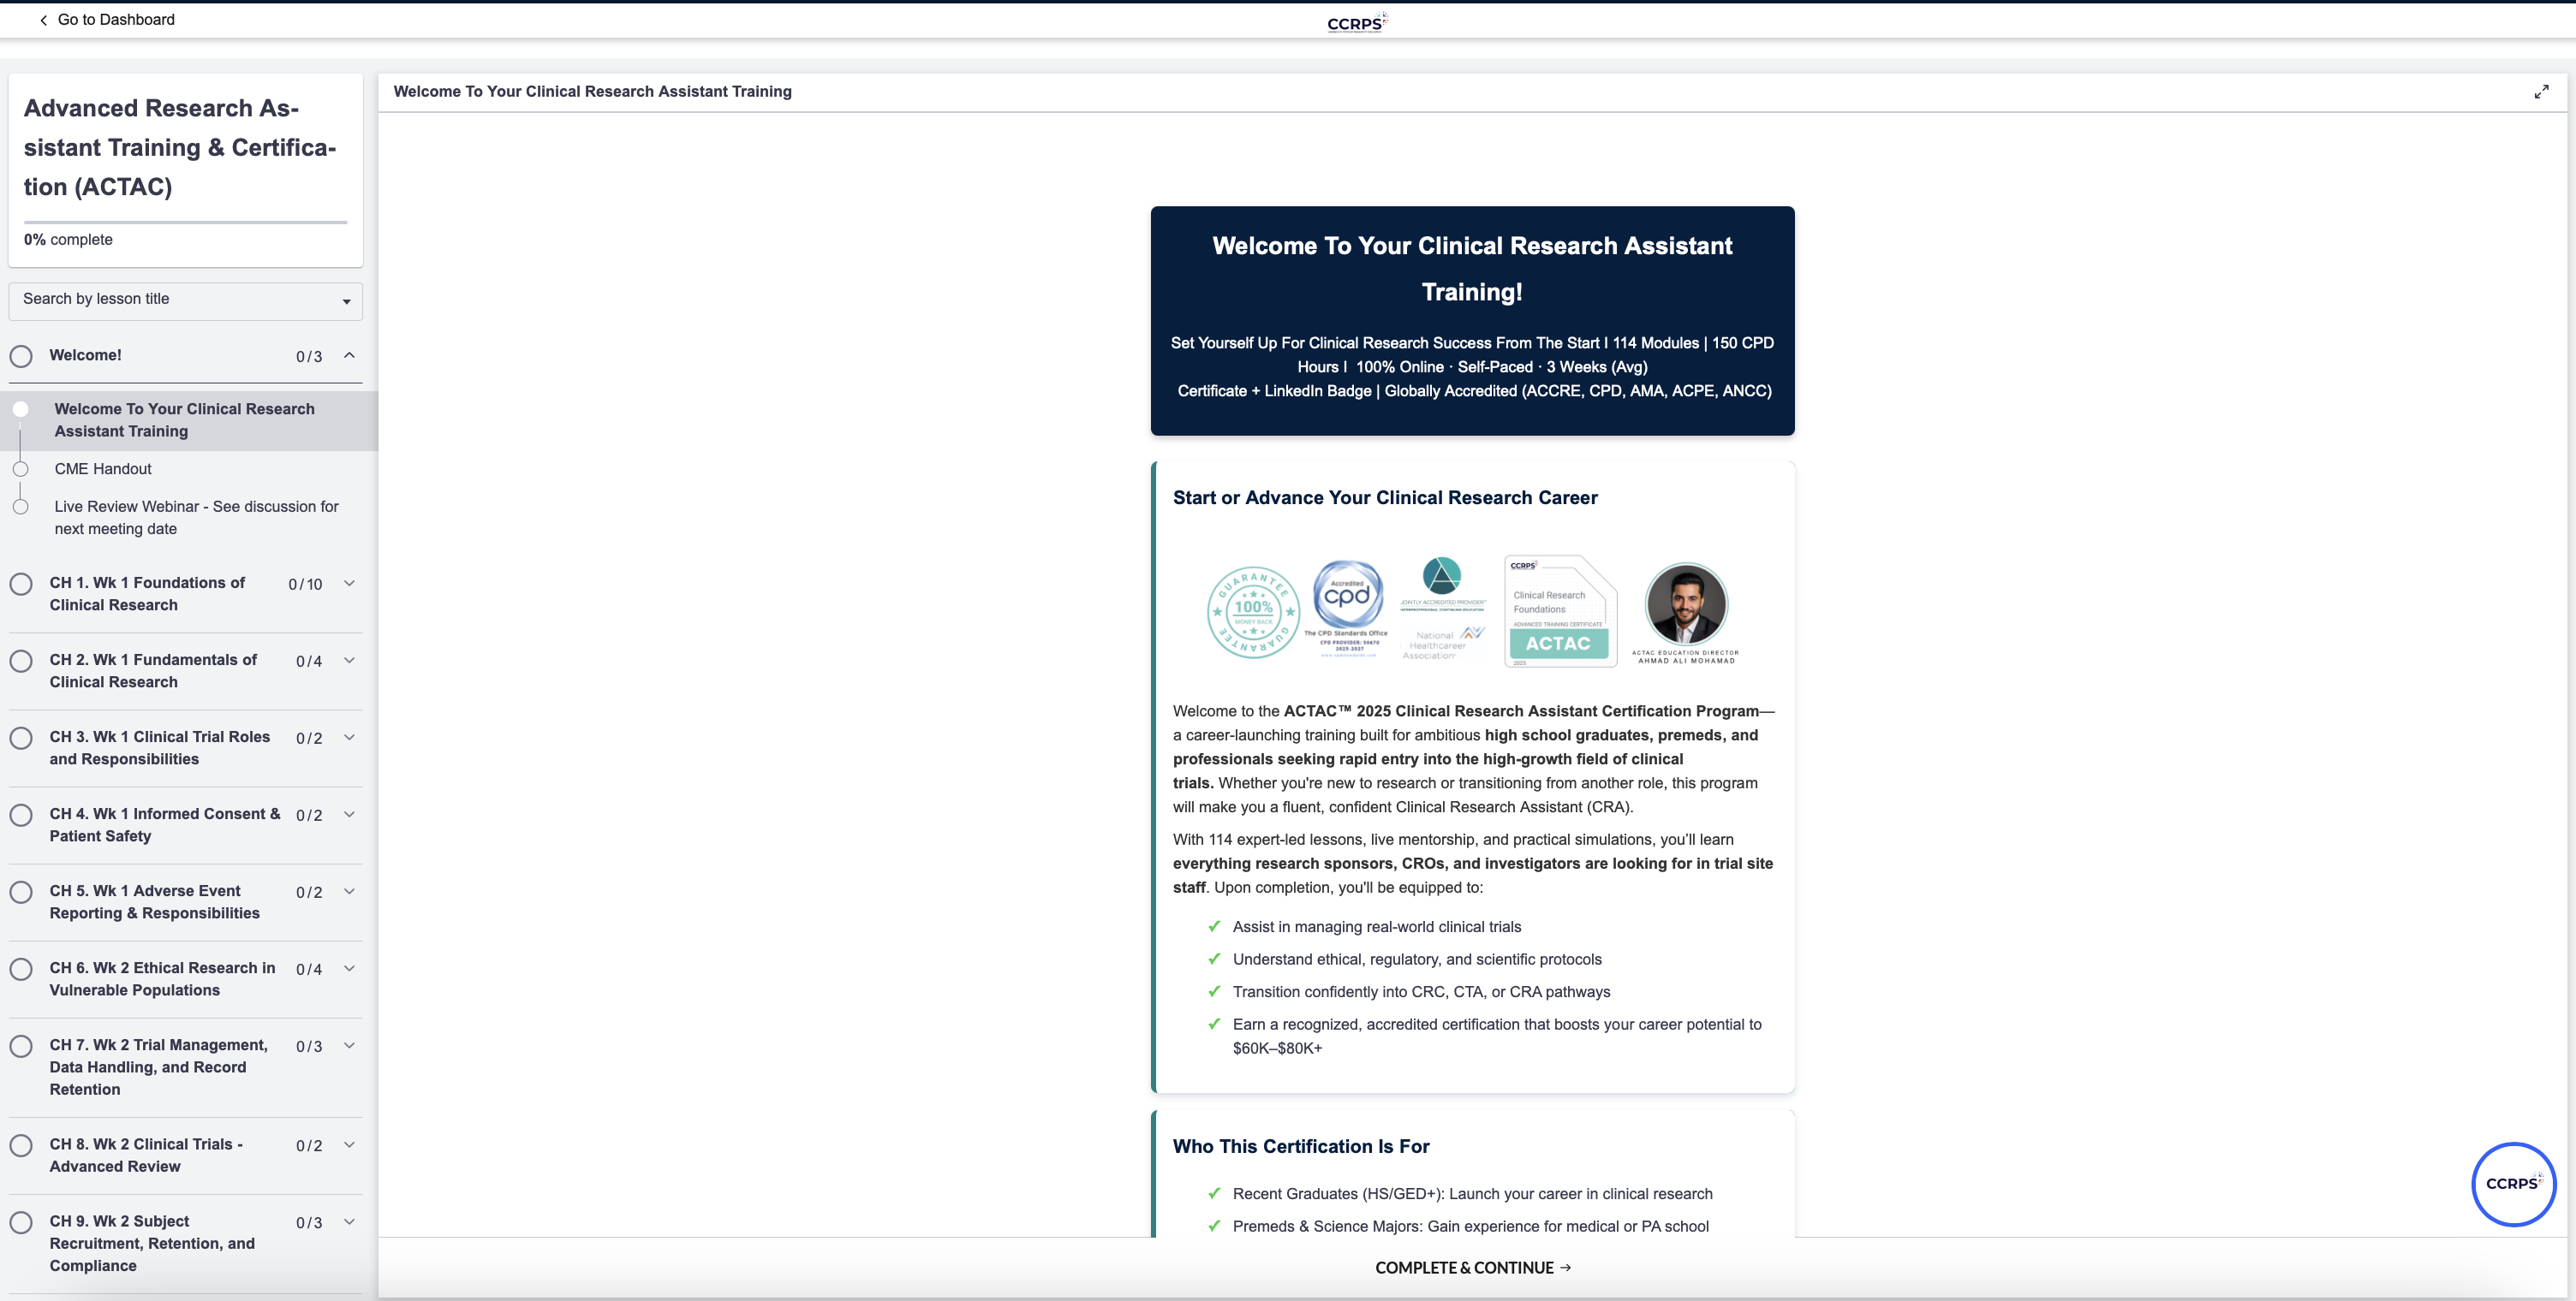Click the lesson title in the content header
Image resolution: width=2576 pixels, height=1301 pixels.
[x=593, y=92]
